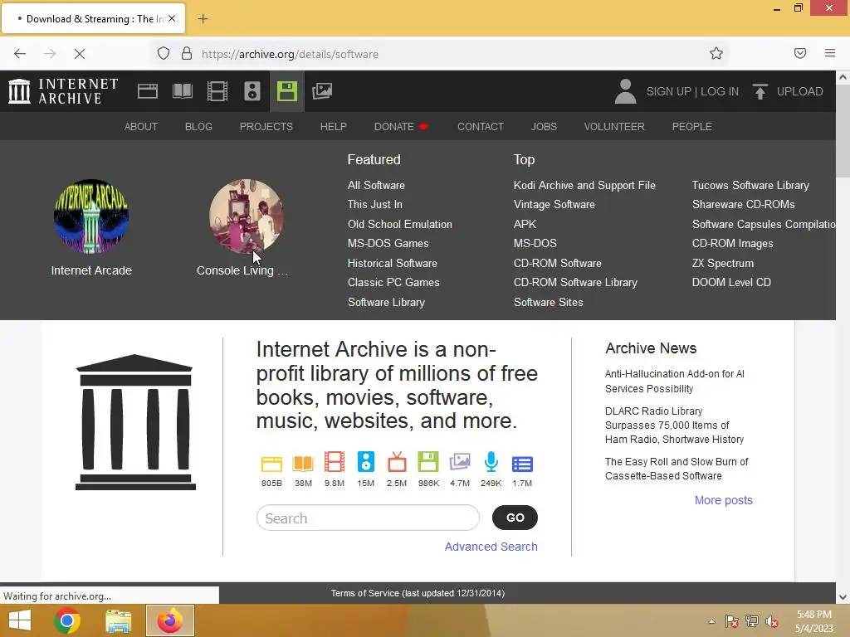
Task: Open the BLOG menu item
Action: 198,126
